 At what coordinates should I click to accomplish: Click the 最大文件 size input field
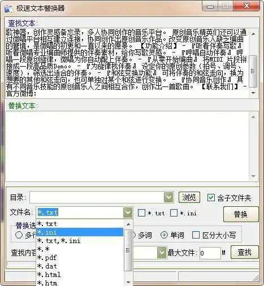coord(210,253)
